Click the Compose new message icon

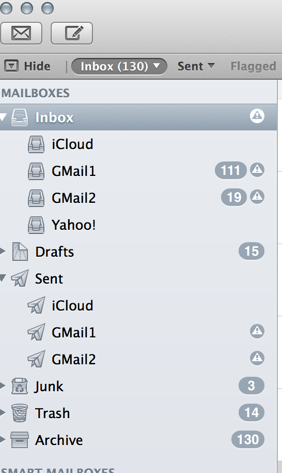[x=72, y=33]
